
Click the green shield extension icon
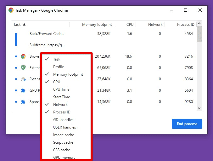point(23,67)
